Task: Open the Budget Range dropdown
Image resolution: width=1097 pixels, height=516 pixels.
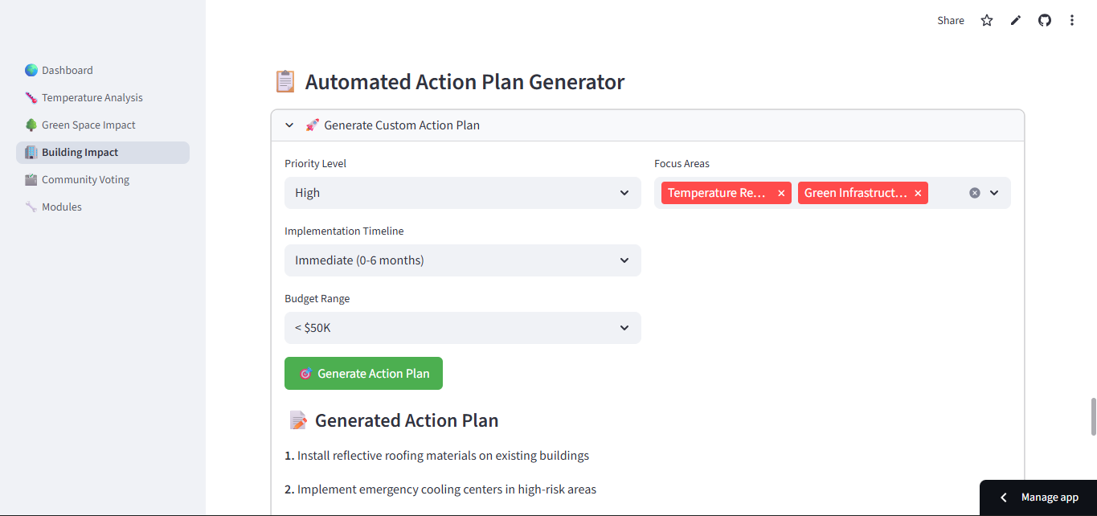Action: (462, 328)
